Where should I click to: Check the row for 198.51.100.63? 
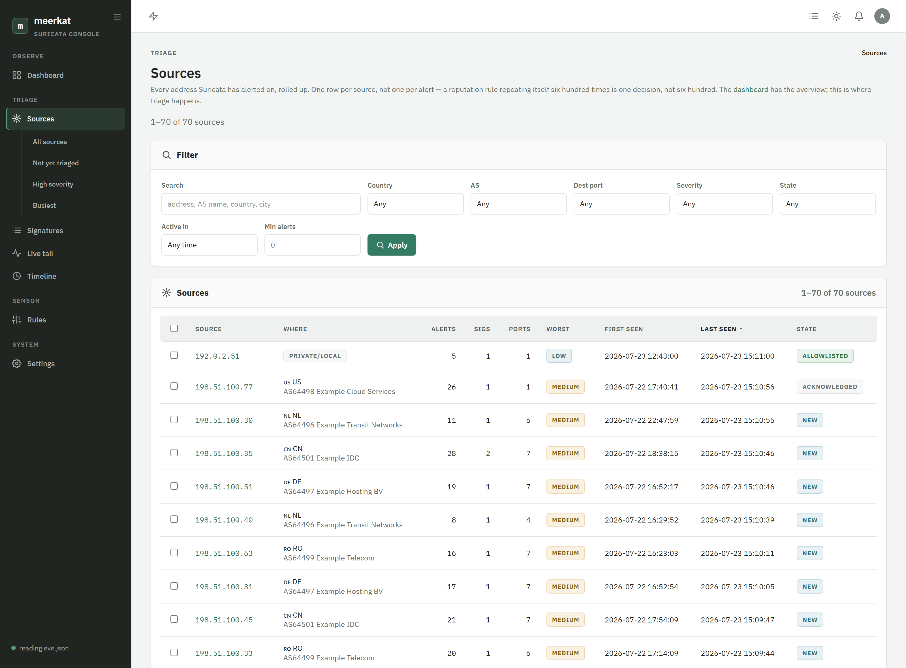174,553
